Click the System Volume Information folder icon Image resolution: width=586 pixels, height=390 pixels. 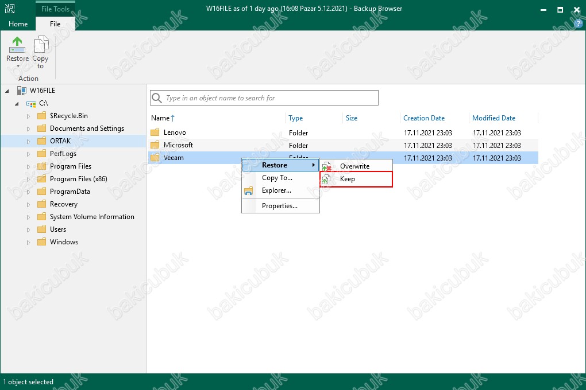coord(42,217)
